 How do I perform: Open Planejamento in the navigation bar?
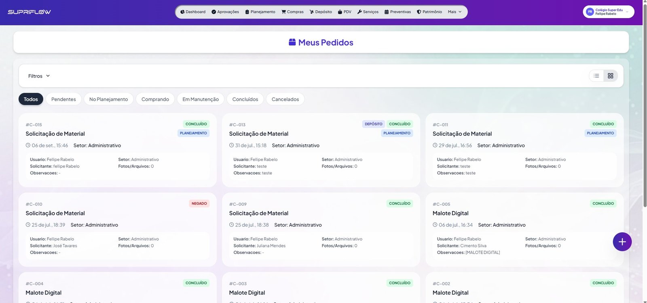pos(260,12)
